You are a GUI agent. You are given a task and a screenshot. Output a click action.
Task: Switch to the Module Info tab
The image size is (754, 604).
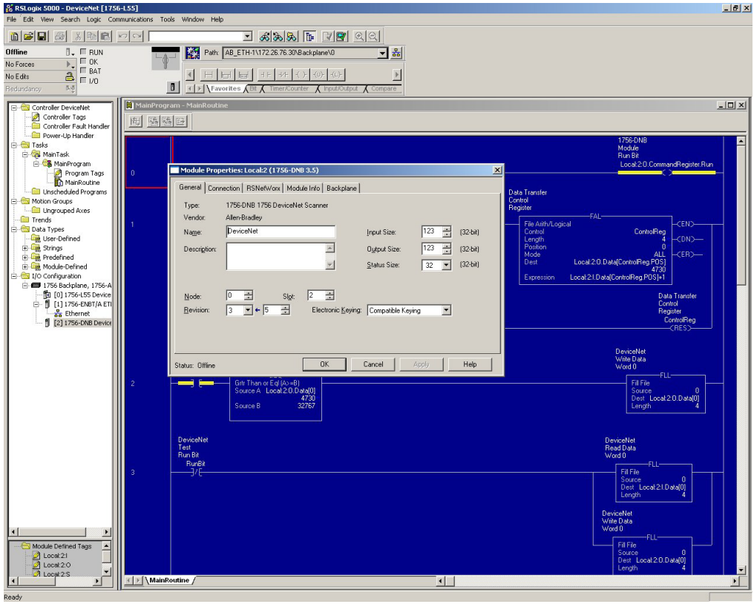click(x=303, y=188)
